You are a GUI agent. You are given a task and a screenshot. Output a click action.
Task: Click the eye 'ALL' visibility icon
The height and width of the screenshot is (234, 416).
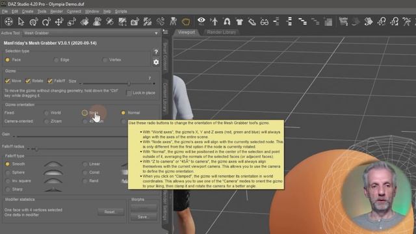pos(201,21)
